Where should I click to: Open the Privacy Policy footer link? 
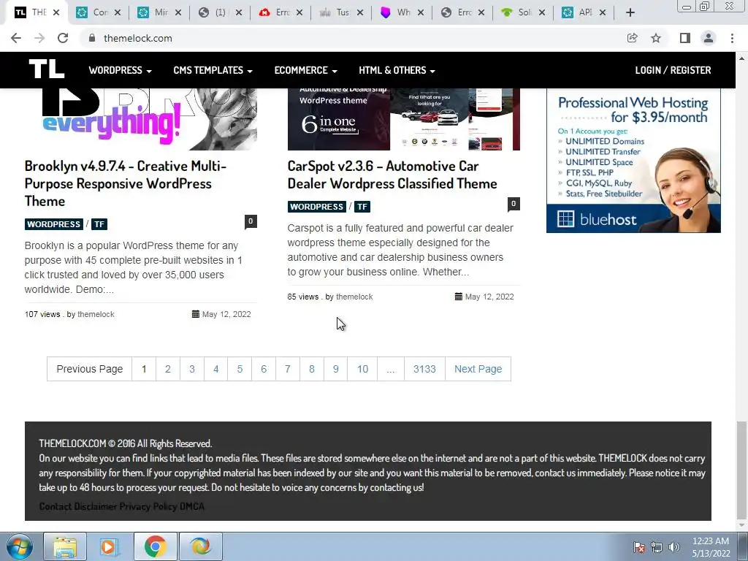pyautogui.click(x=148, y=506)
